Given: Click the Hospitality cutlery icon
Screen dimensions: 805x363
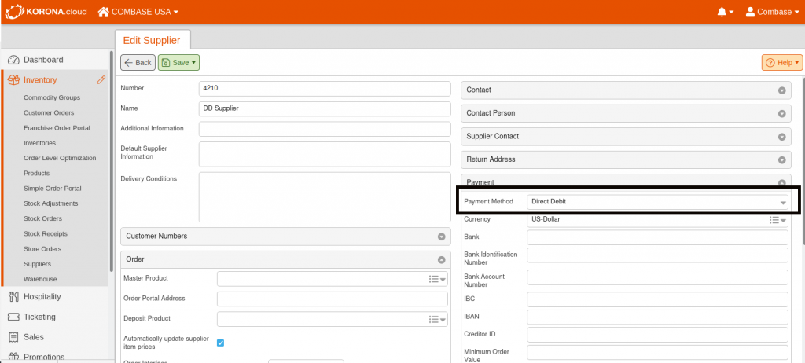Looking at the screenshot, I should [x=13, y=297].
